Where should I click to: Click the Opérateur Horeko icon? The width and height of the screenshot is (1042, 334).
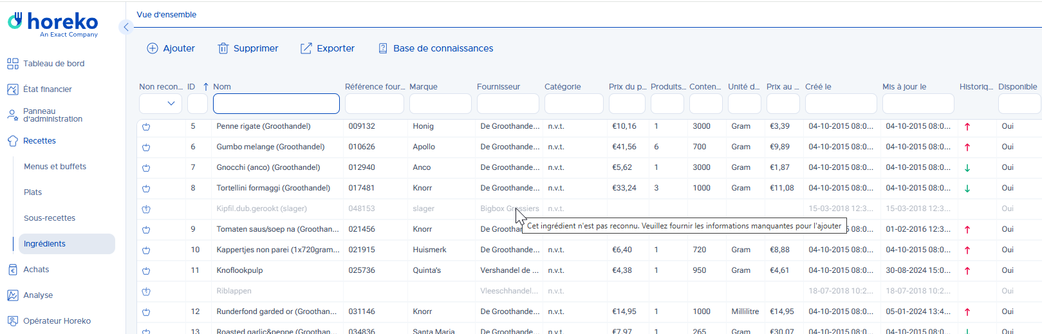(13, 321)
